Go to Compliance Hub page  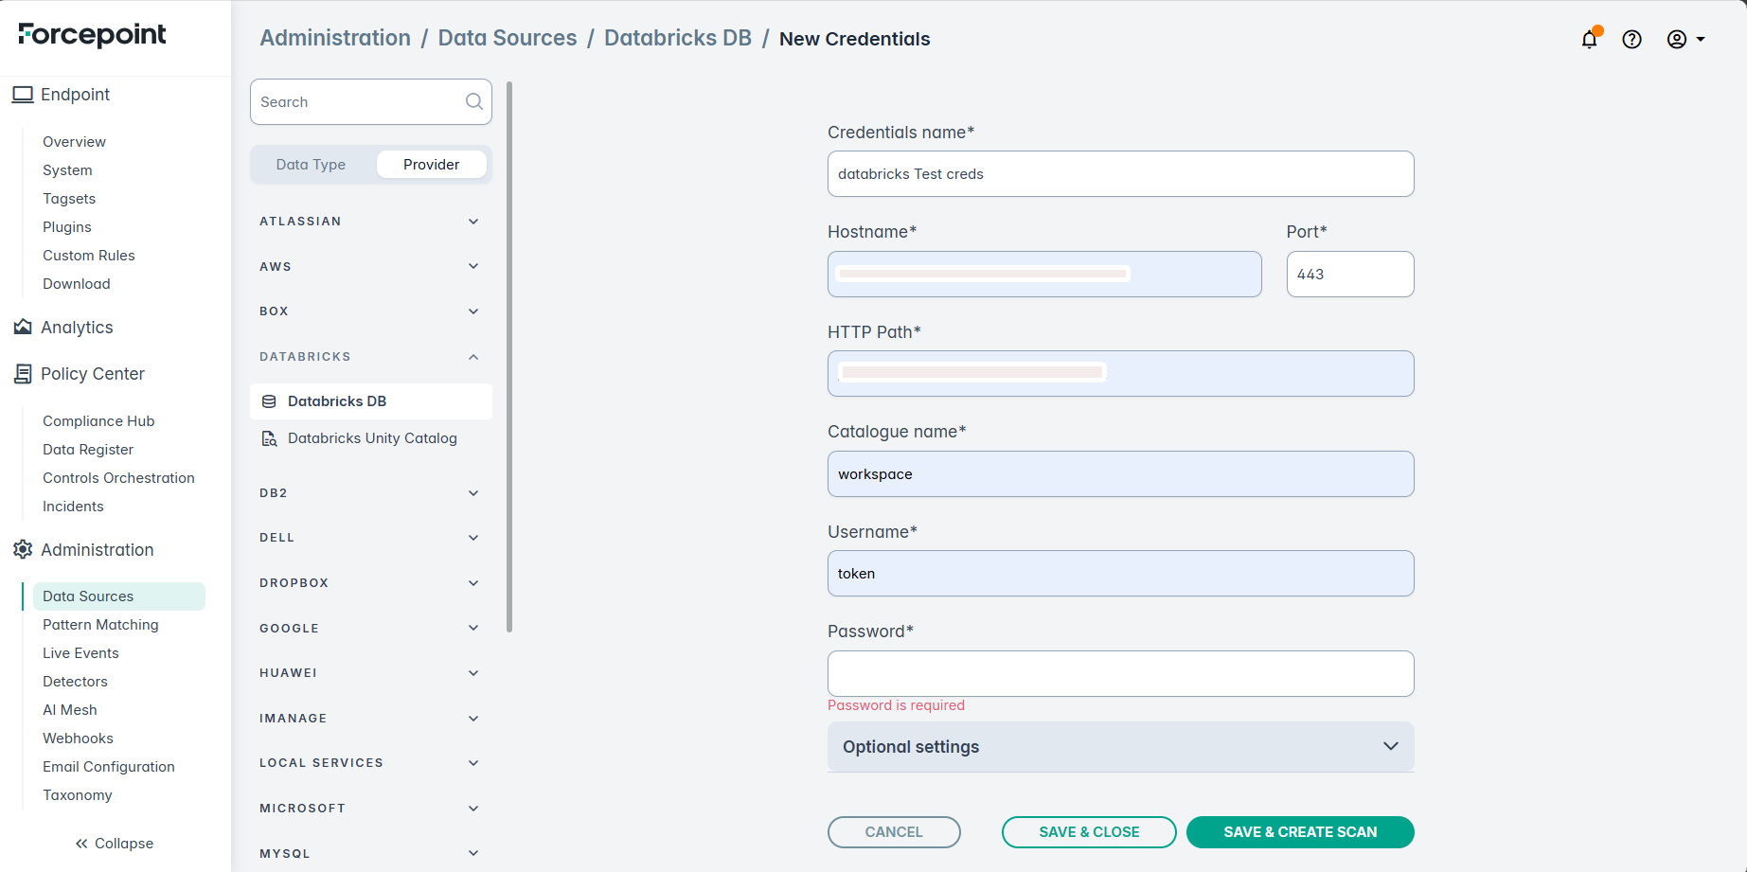[x=98, y=421]
